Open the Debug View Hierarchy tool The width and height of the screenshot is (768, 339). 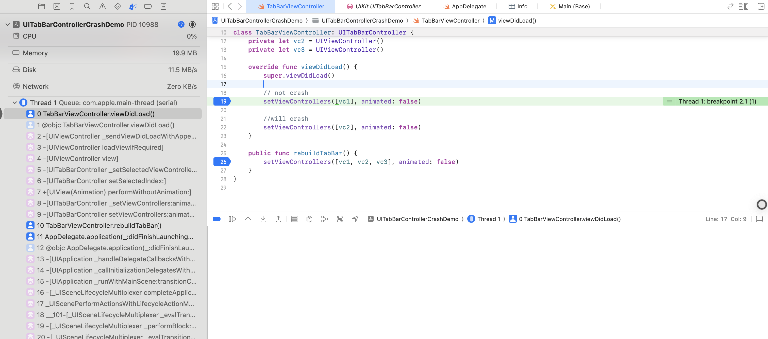coord(309,219)
